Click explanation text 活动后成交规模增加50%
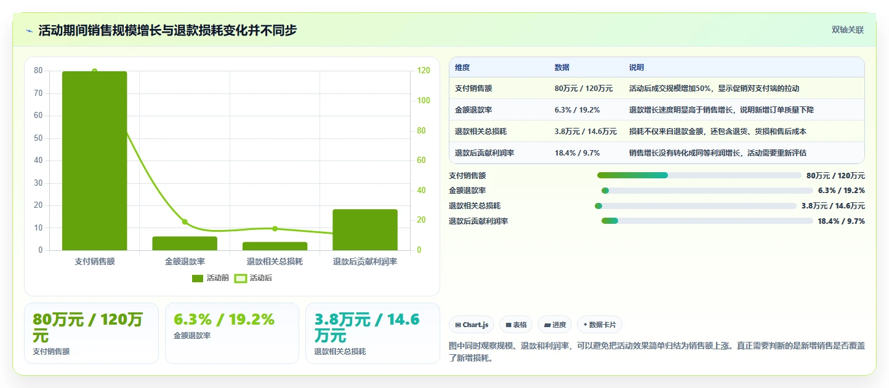 [x=669, y=89]
